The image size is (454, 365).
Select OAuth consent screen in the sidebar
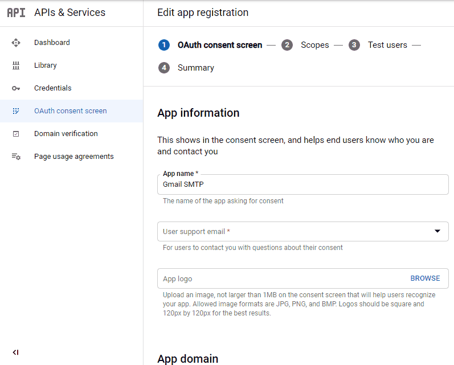click(71, 111)
